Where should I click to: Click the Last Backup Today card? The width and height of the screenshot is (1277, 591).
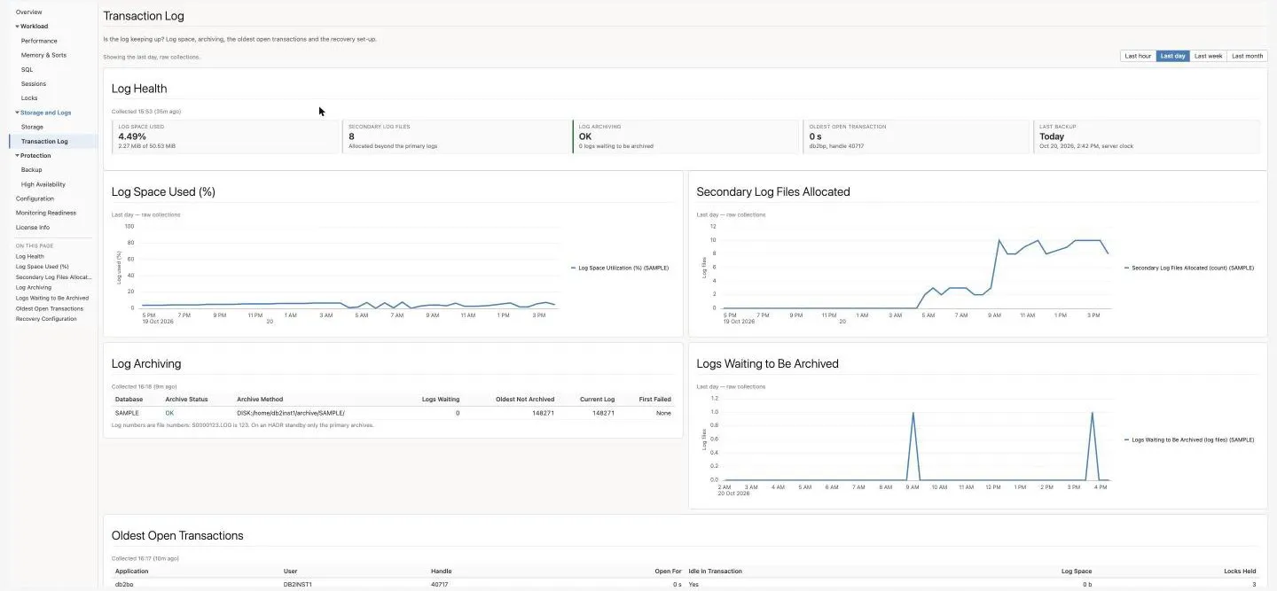coord(1147,136)
